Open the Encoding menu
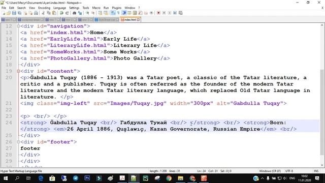The width and height of the screenshot is (325, 183). (44, 8)
